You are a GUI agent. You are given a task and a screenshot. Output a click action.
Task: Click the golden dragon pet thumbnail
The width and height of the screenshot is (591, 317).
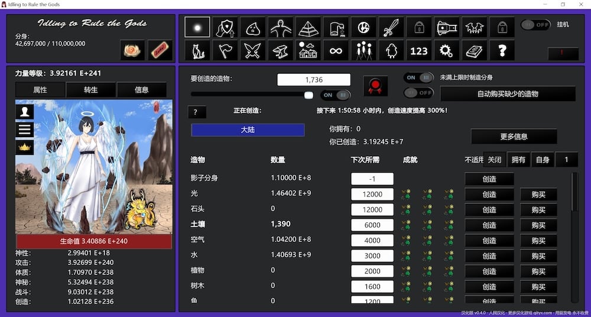tap(140, 209)
